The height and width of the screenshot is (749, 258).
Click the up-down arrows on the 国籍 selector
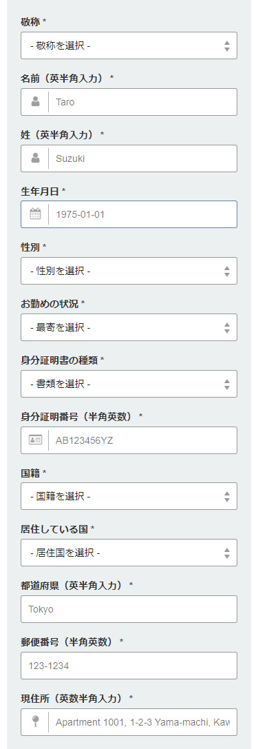227,497
